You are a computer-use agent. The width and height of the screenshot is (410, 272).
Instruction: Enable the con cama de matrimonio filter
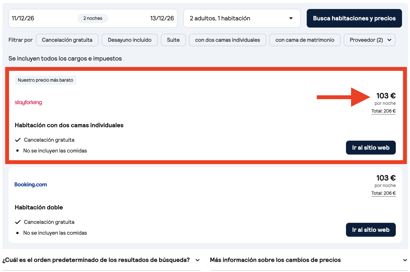[305, 40]
